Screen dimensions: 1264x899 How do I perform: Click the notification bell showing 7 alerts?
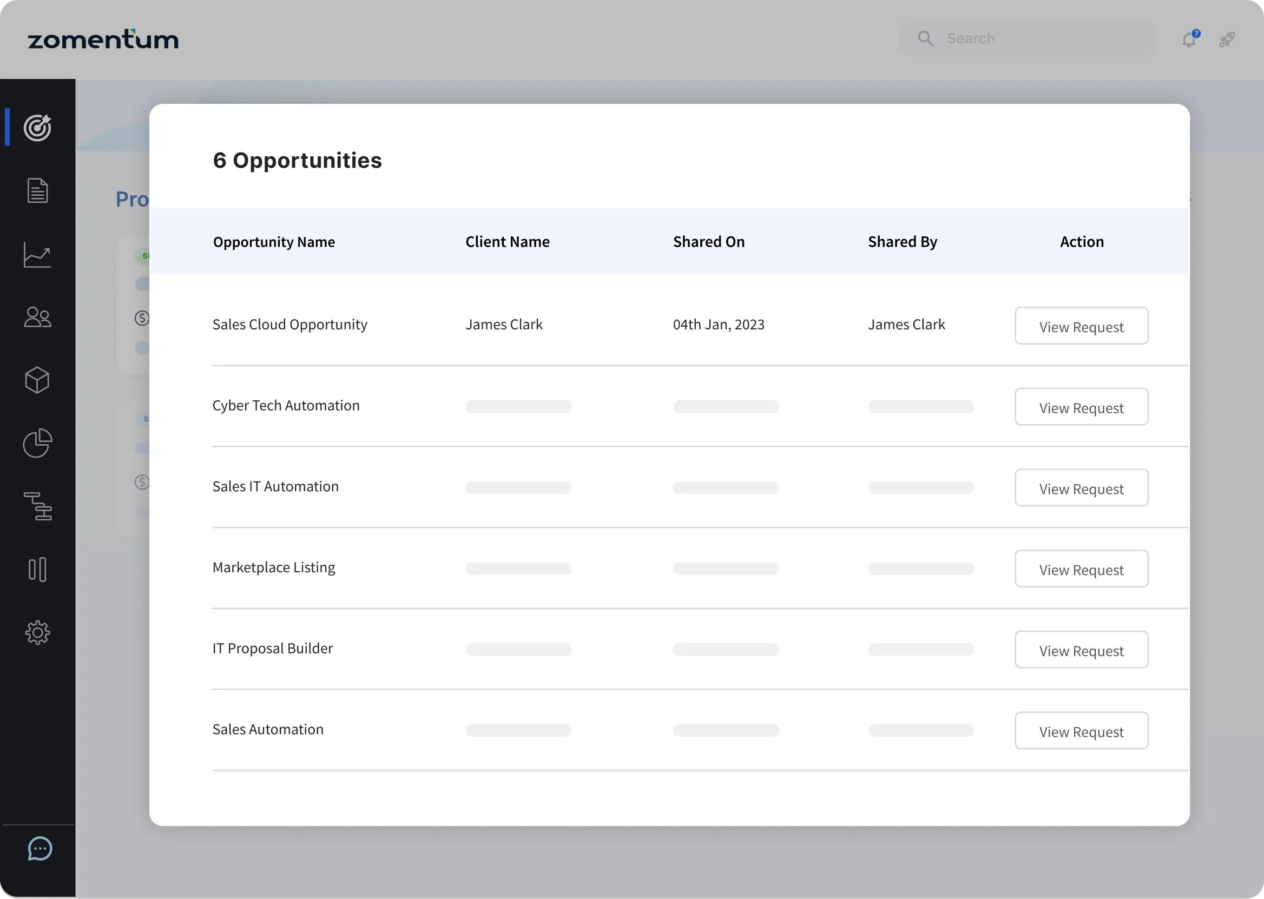point(1189,39)
